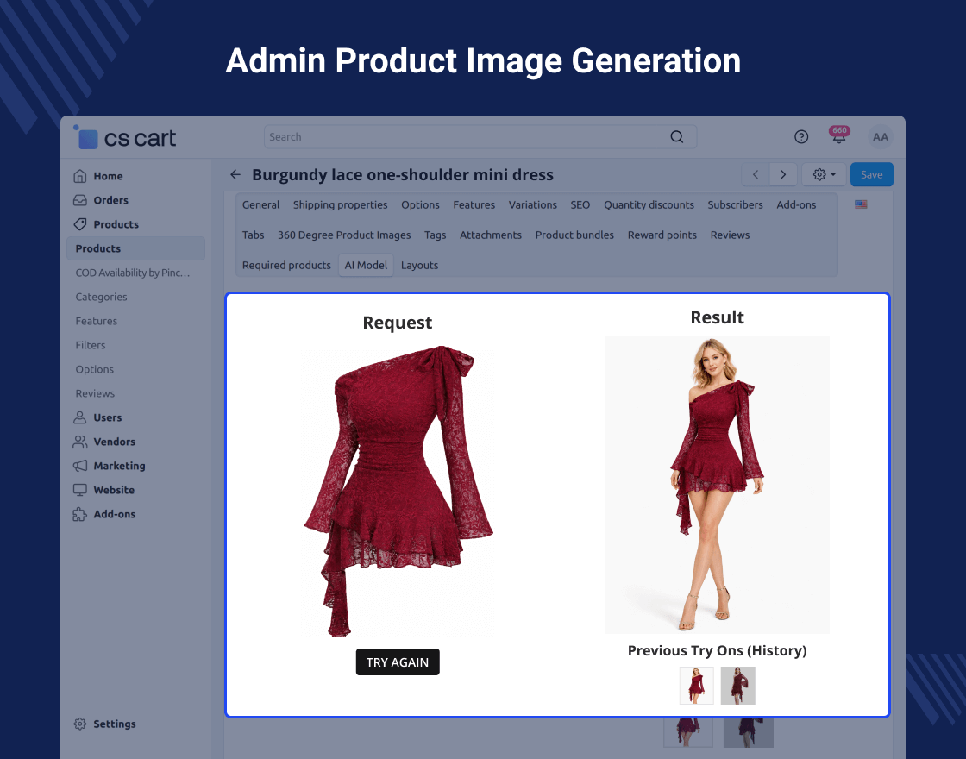Screen dimensions: 966x759
Task: Select the SEO tab
Action: [580, 205]
